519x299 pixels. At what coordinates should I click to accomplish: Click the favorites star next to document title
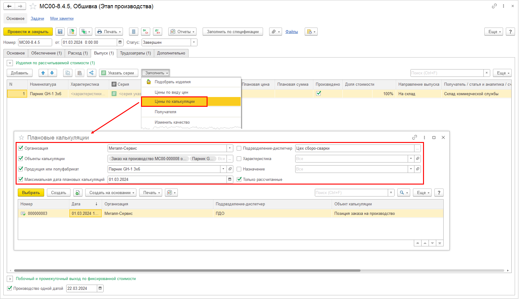pyautogui.click(x=33, y=6)
